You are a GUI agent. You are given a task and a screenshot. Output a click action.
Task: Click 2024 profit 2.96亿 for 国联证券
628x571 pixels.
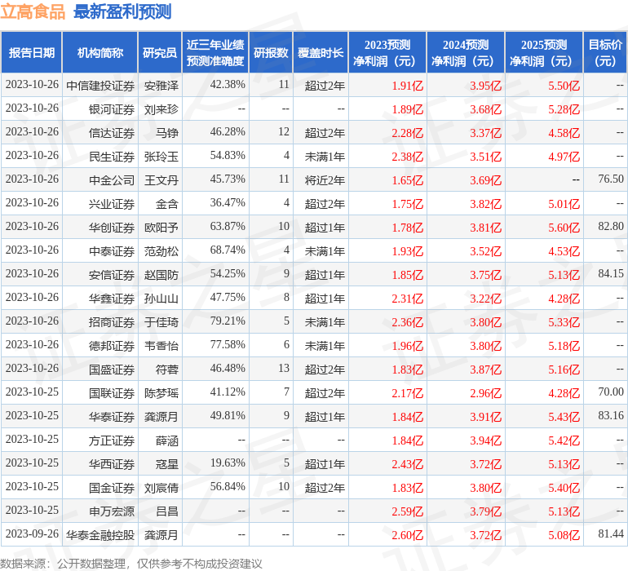486,392
